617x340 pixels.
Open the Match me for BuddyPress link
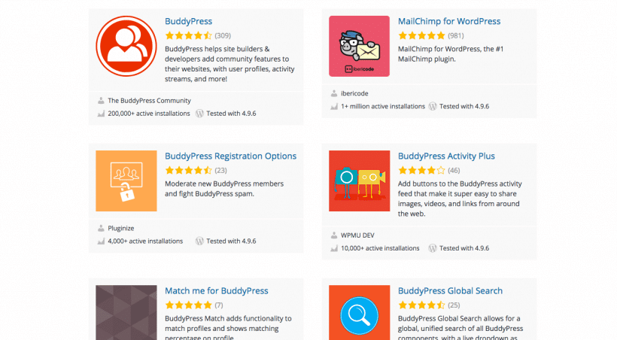pyautogui.click(x=216, y=290)
